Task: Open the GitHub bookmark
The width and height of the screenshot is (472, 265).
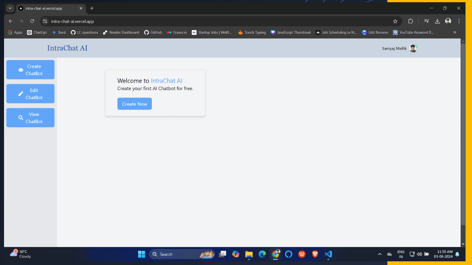Action: pyautogui.click(x=153, y=32)
